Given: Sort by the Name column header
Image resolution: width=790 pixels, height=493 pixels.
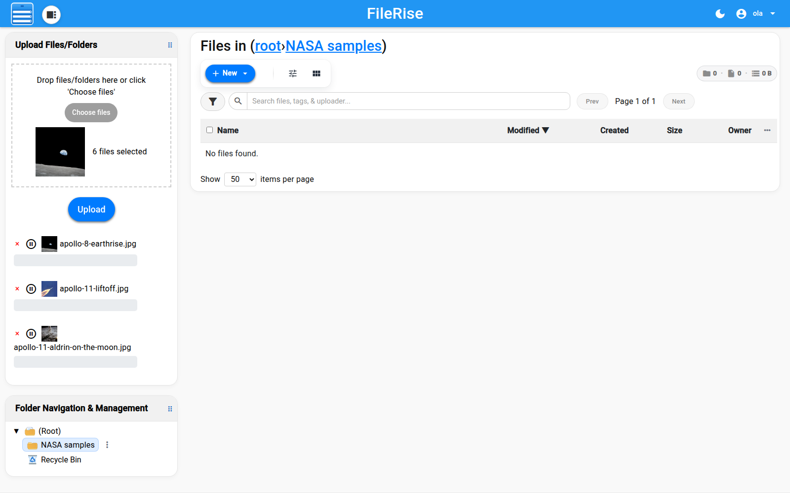Looking at the screenshot, I should [228, 131].
